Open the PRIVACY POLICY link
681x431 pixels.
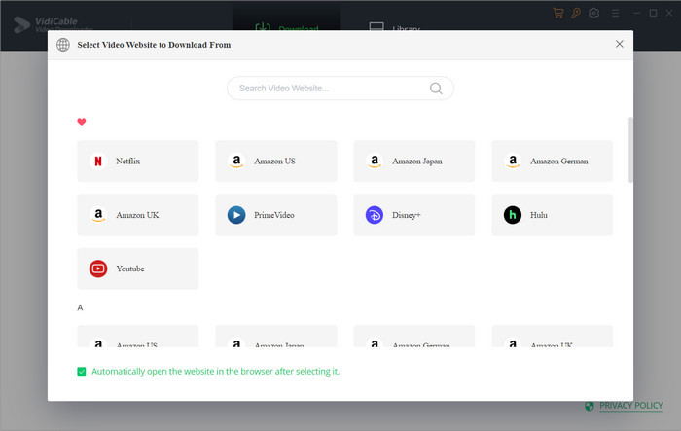(630, 406)
